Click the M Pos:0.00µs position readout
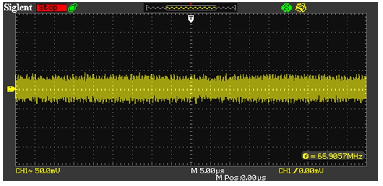 click(241, 178)
